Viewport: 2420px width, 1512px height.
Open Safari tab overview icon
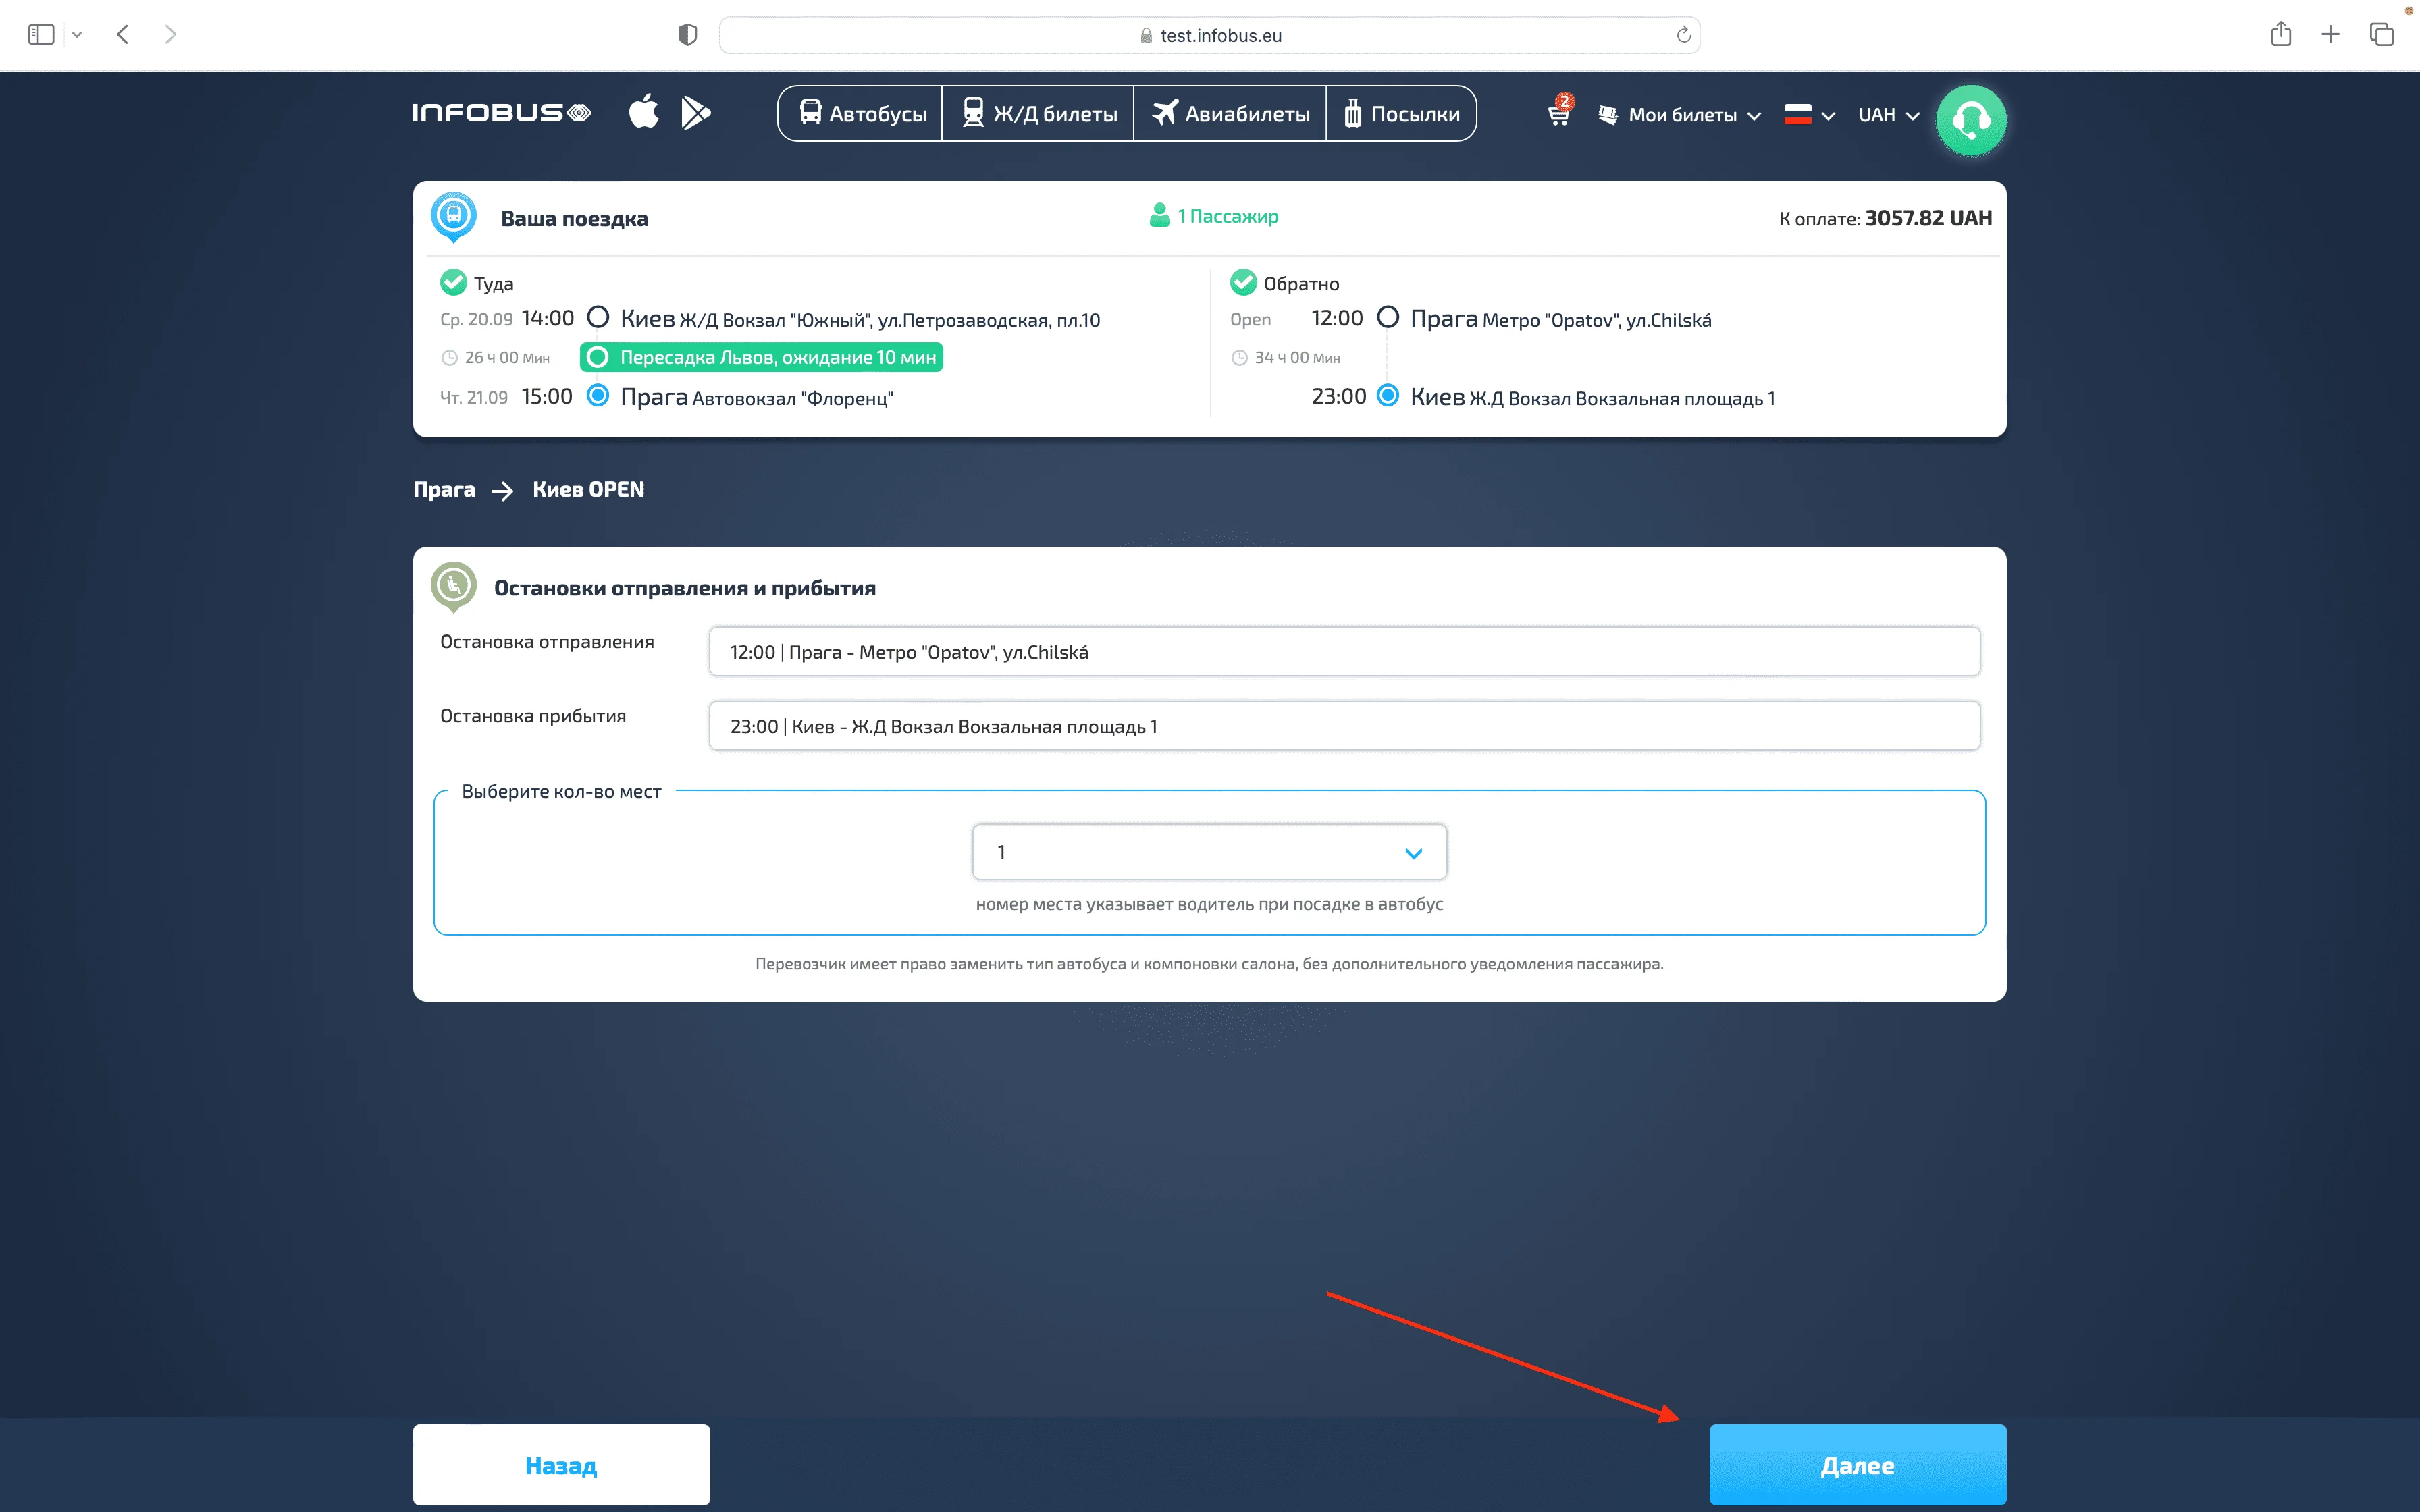tap(2381, 35)
